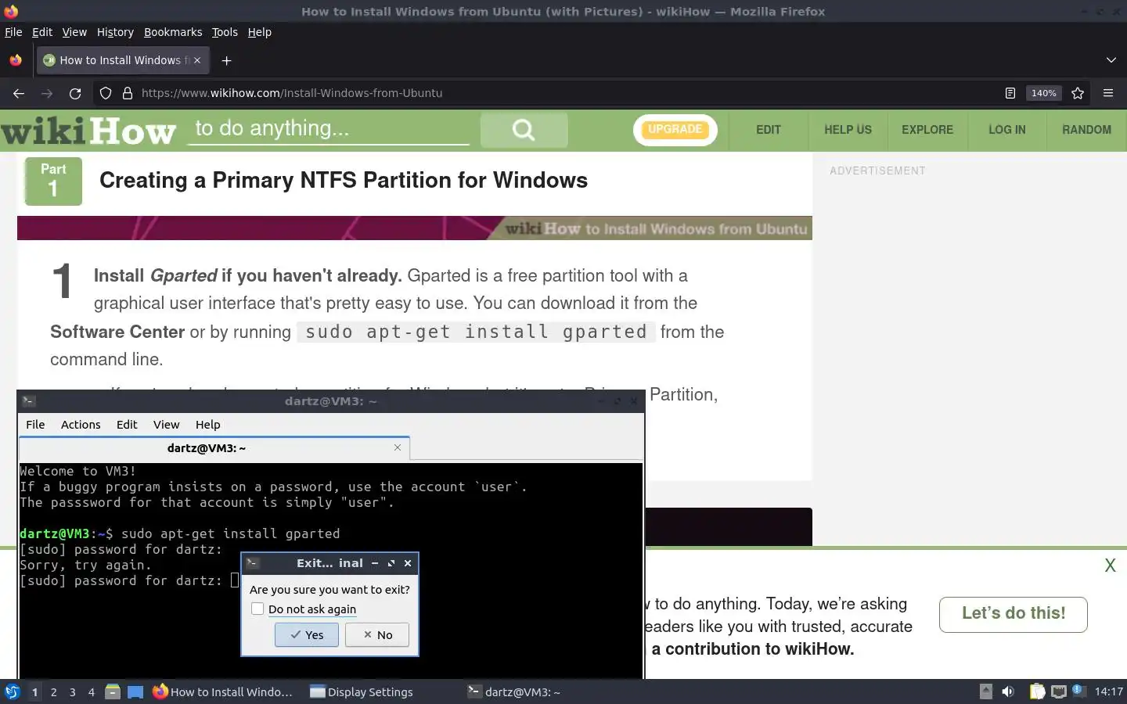
Task: Maximize the Exit Terminal dialog
Action: (x=391, y=563)
